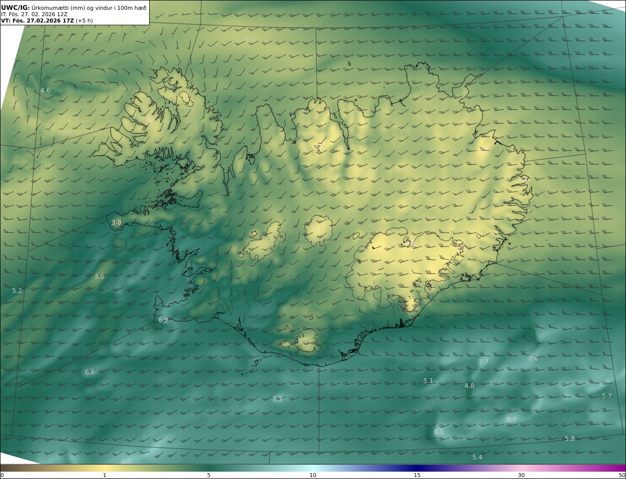Screen dimensions: 626x479
Task: Click the 7.7 value label on the map
Action: [x=484, y=362]
